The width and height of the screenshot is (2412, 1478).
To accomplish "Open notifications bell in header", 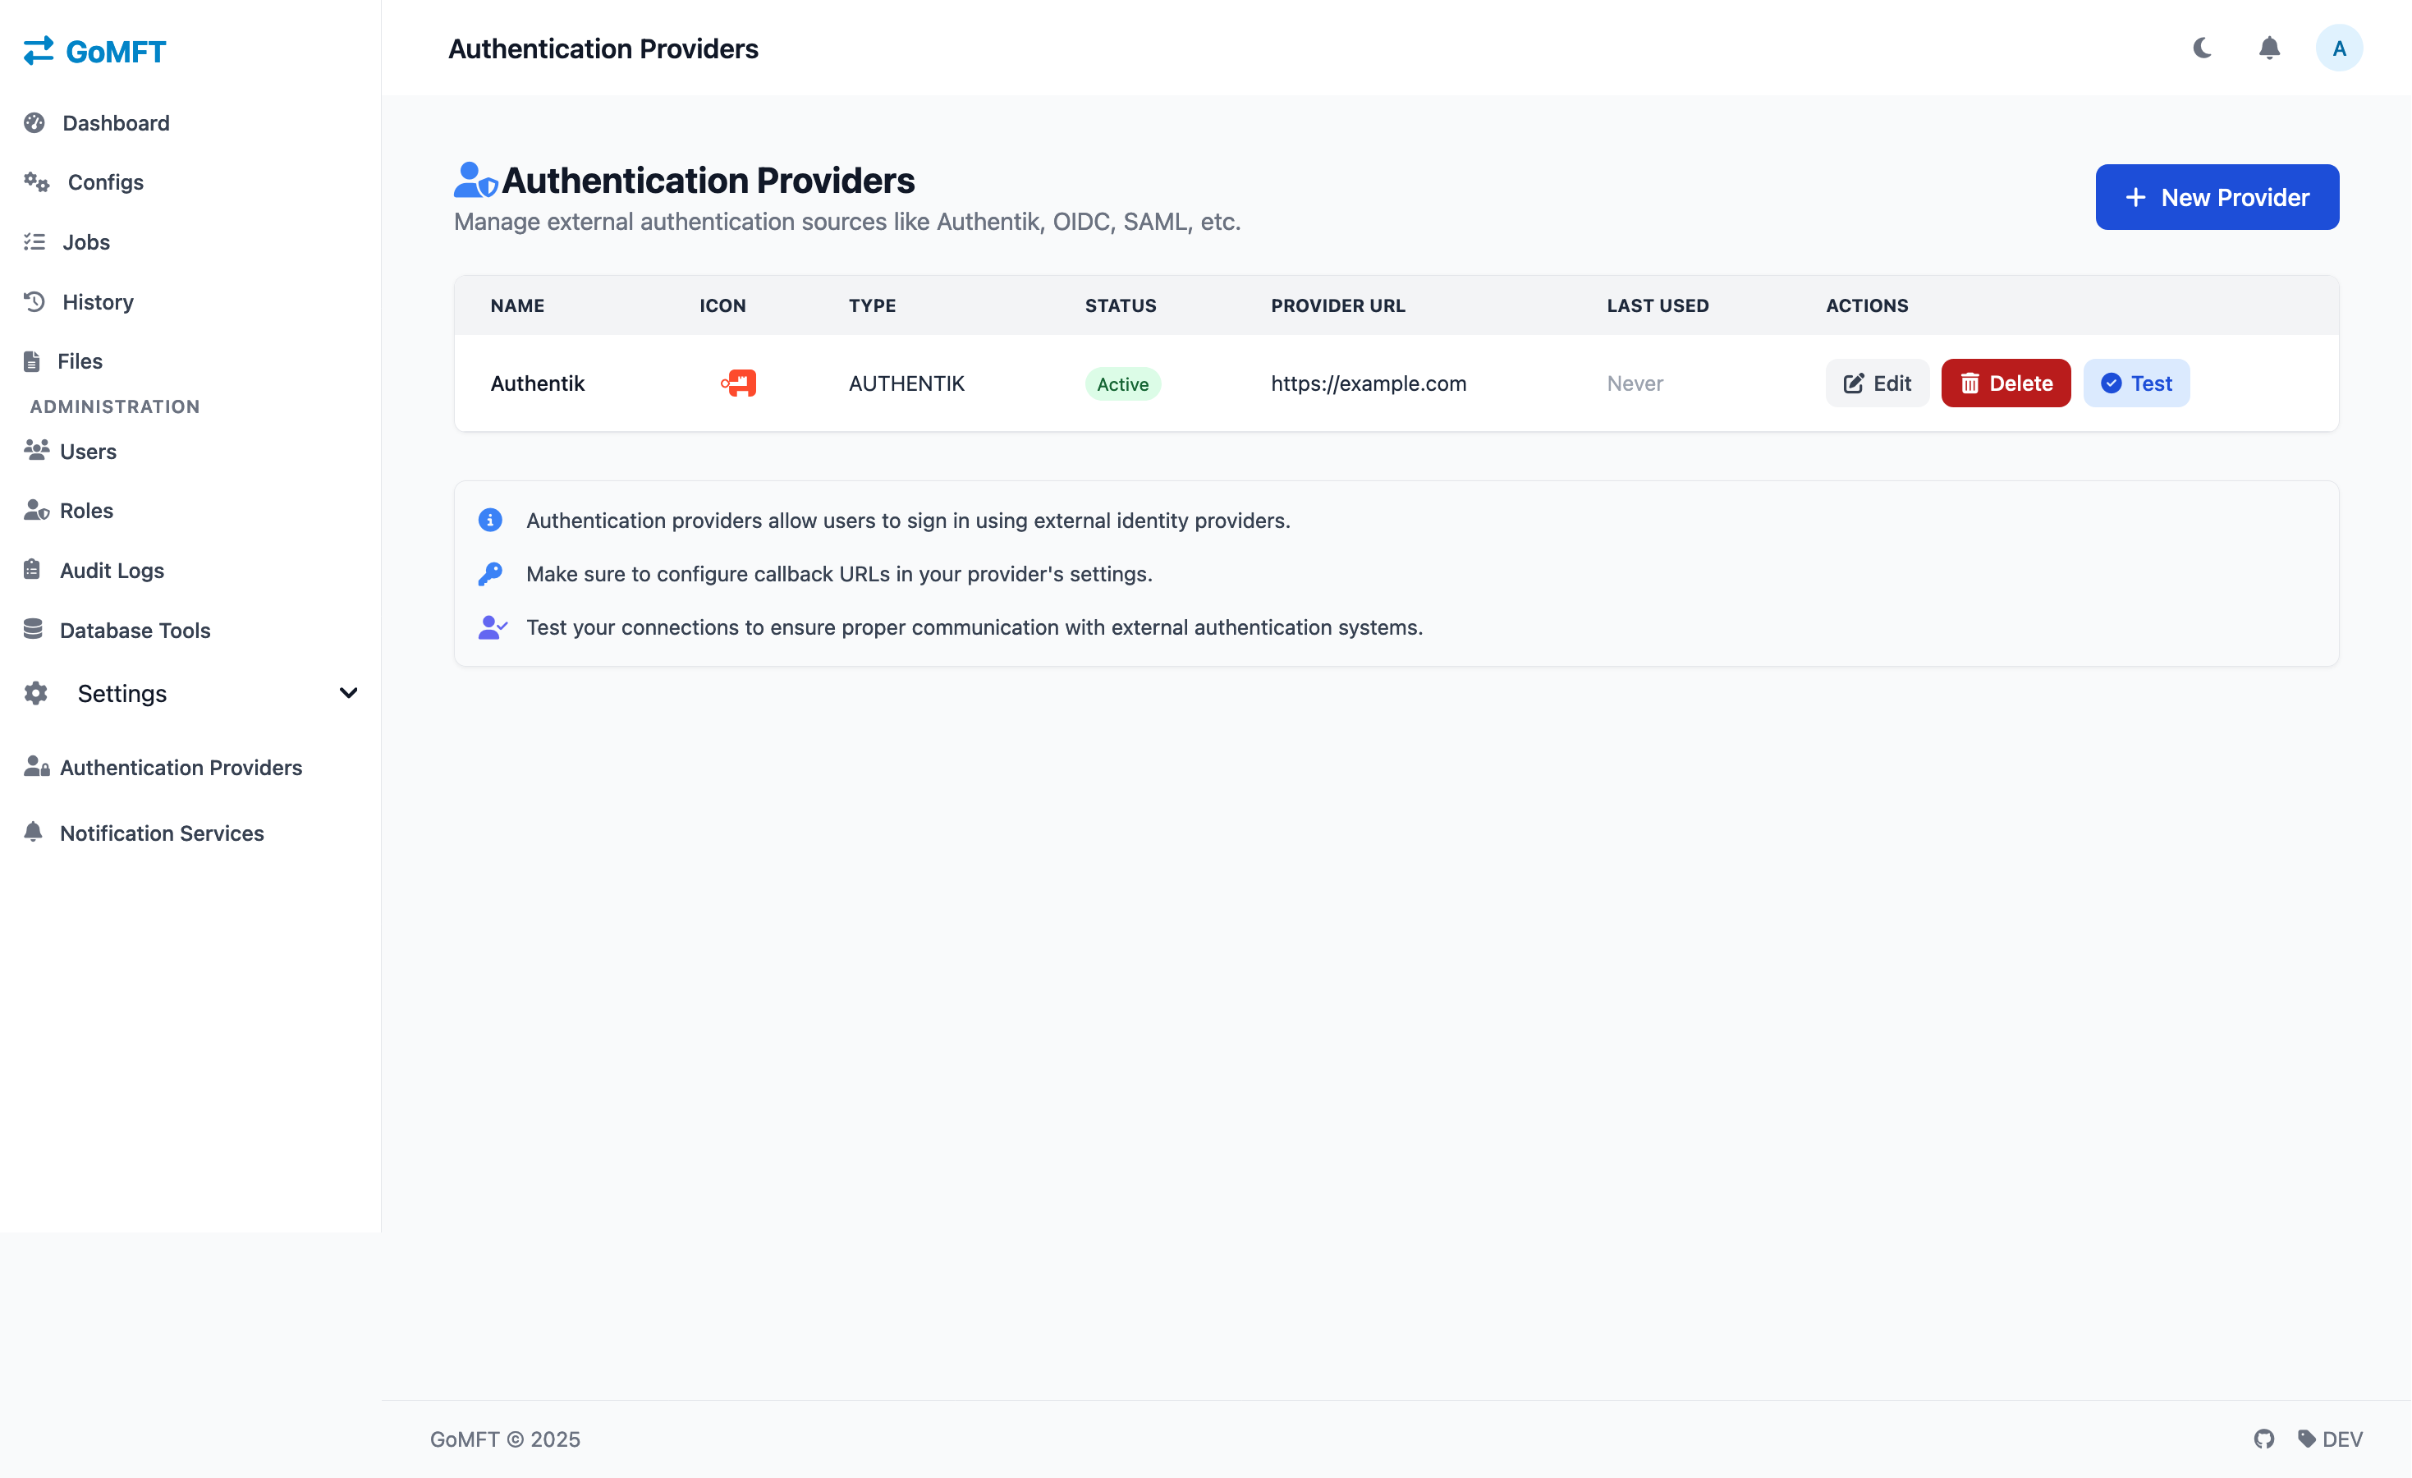I will coord(2269,48).
